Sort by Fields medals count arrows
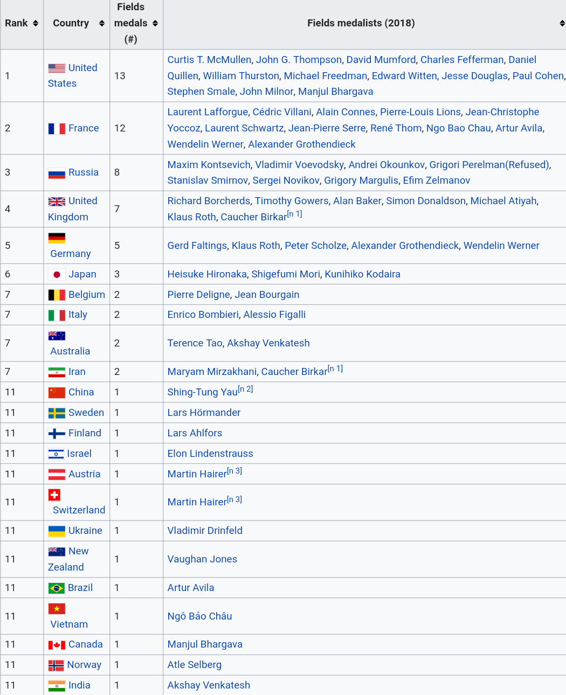566x695 pixels. coord(155,23)
